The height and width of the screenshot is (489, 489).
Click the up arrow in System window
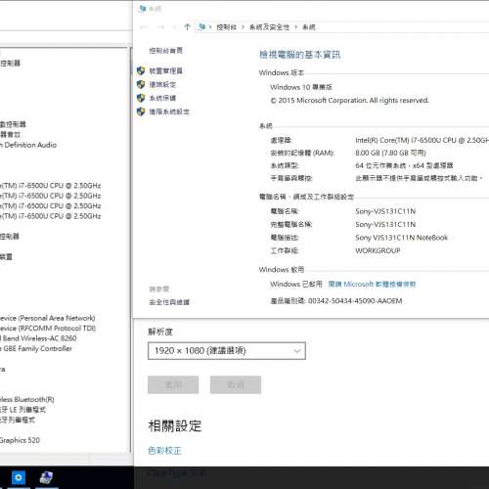point(187,27)
